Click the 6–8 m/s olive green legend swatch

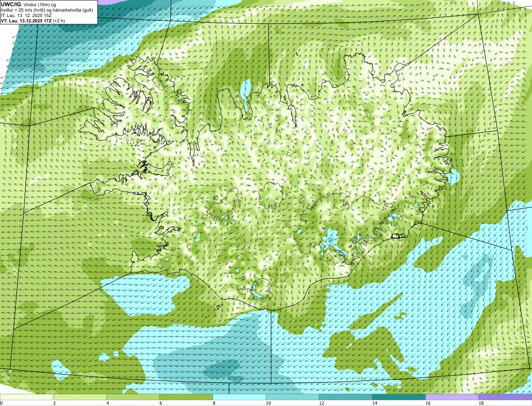coord(187,397)
